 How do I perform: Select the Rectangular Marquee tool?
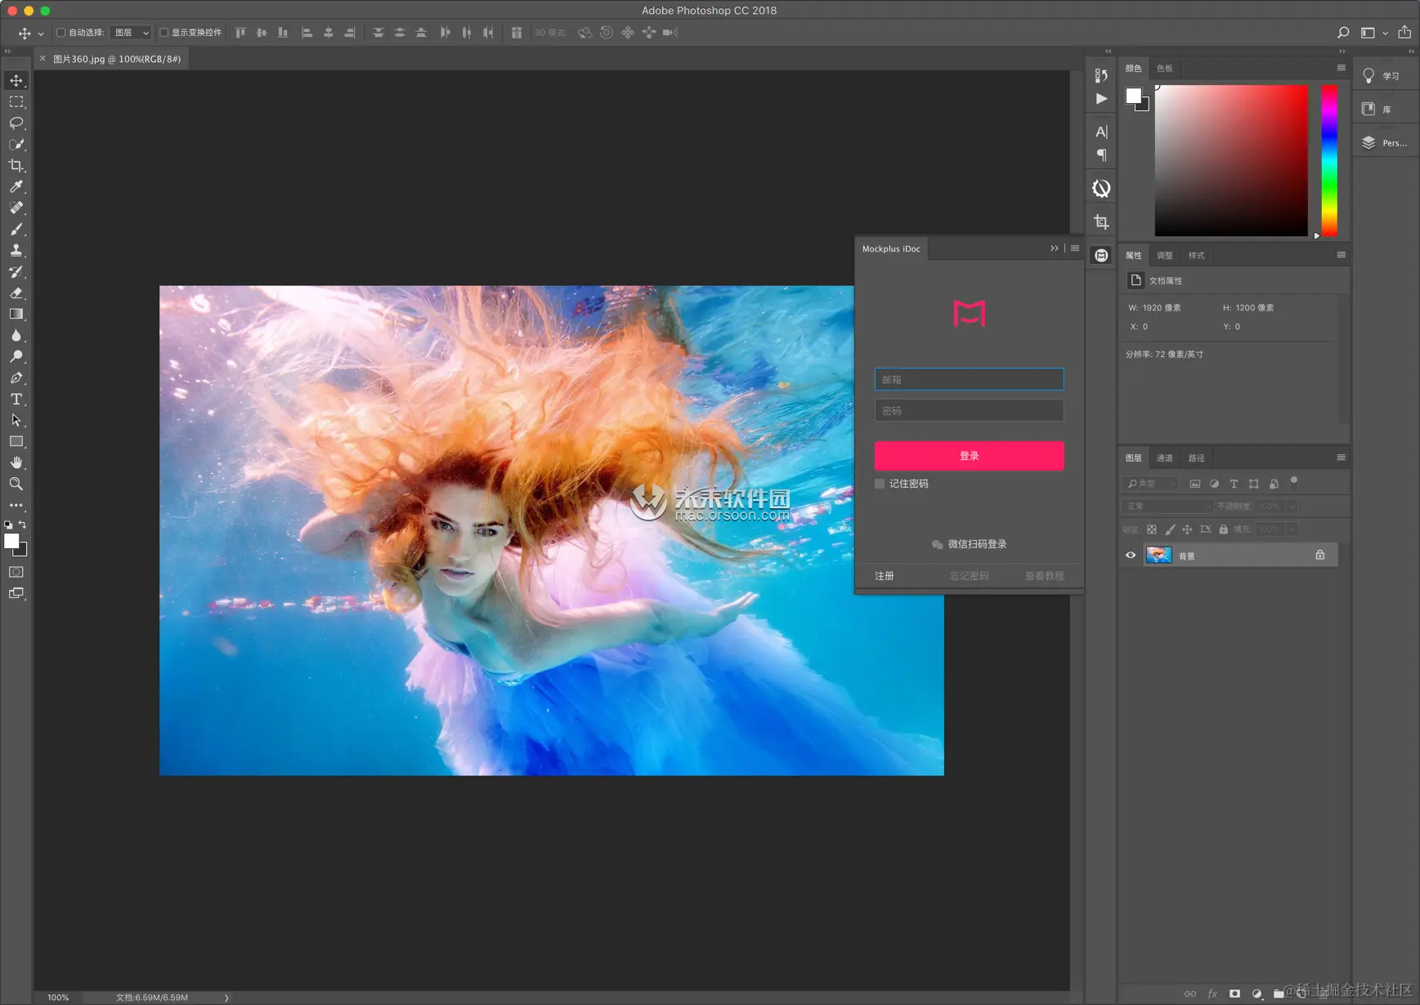[16, 101]
